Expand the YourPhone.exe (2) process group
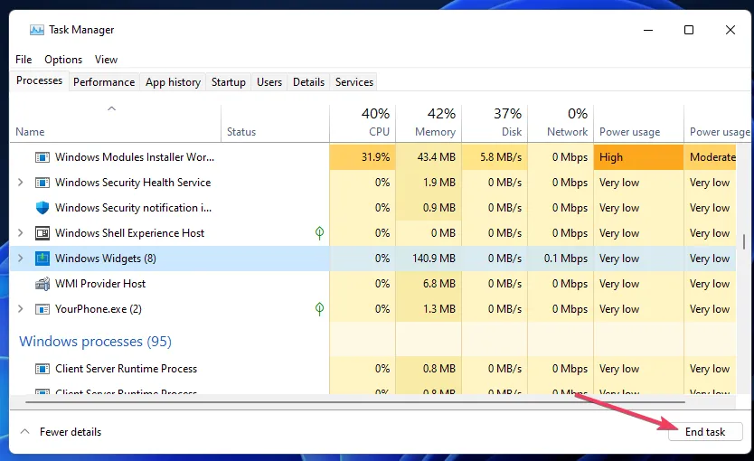The width and height of the screenshot is (754, 461). click(x=22, y=309)
